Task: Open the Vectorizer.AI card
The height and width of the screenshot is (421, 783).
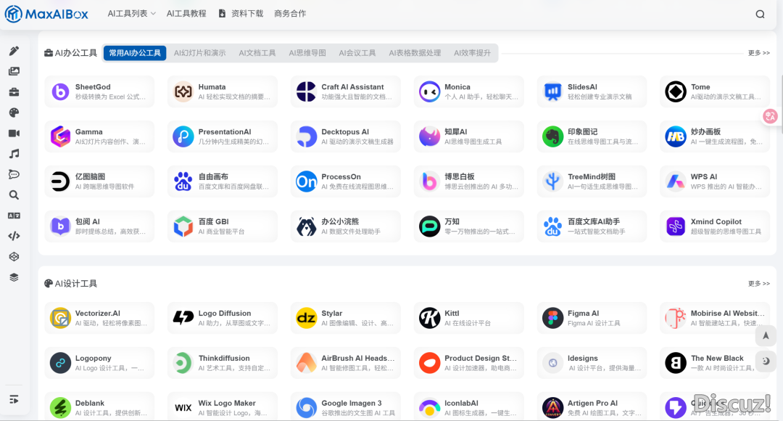Action: tap(99, 318)
